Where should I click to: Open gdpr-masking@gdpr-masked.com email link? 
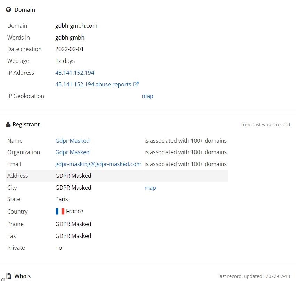(98, 164)
